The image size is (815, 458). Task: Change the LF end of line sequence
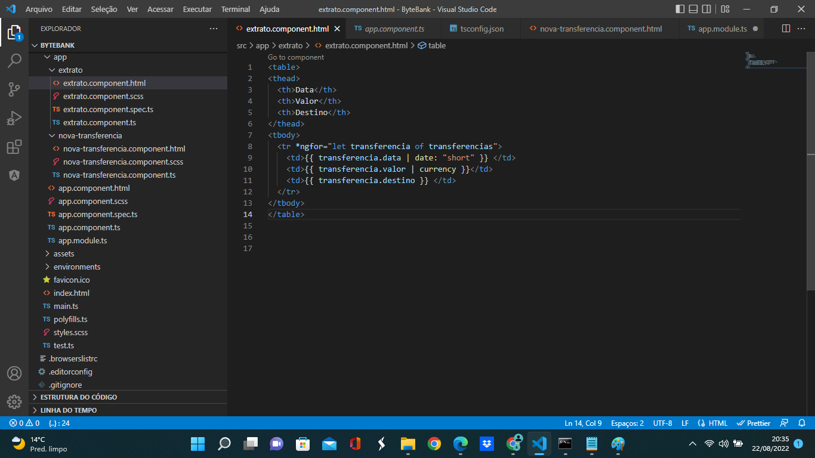click(685, 423)
